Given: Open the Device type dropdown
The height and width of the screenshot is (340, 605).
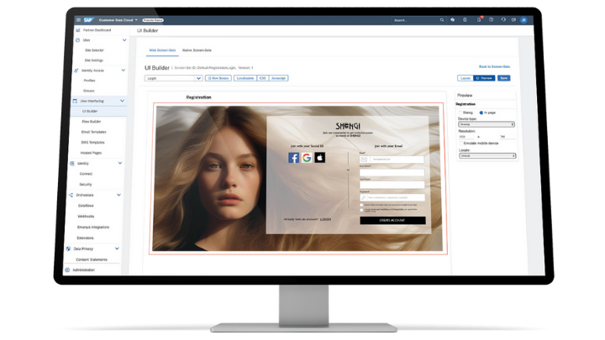Looking at the screenshot, I should point(487,124).
